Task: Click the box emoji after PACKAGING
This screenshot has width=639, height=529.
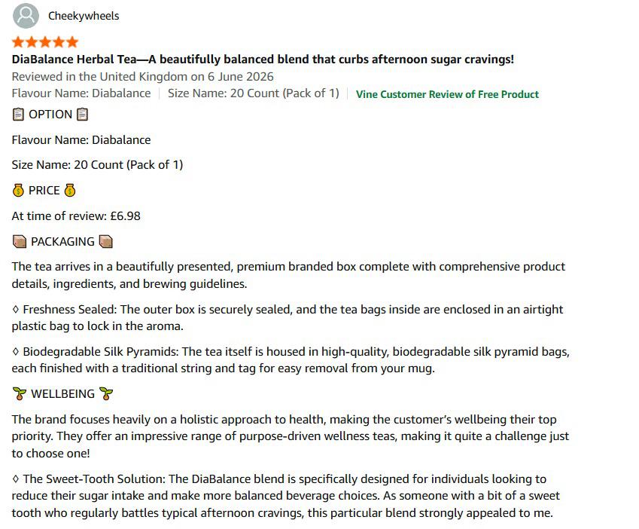Action: point(106,241)
